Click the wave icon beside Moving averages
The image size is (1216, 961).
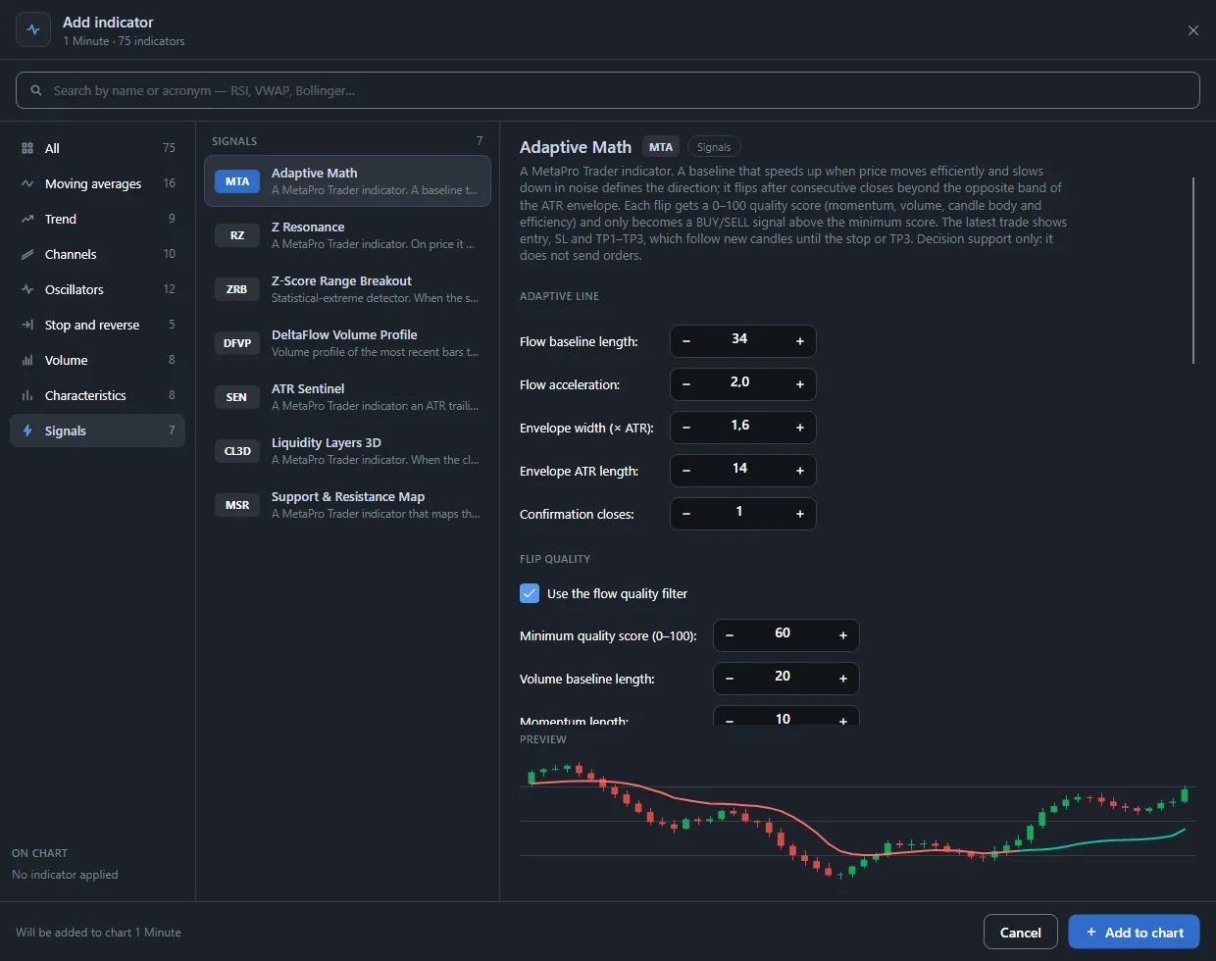coord(27,183)
